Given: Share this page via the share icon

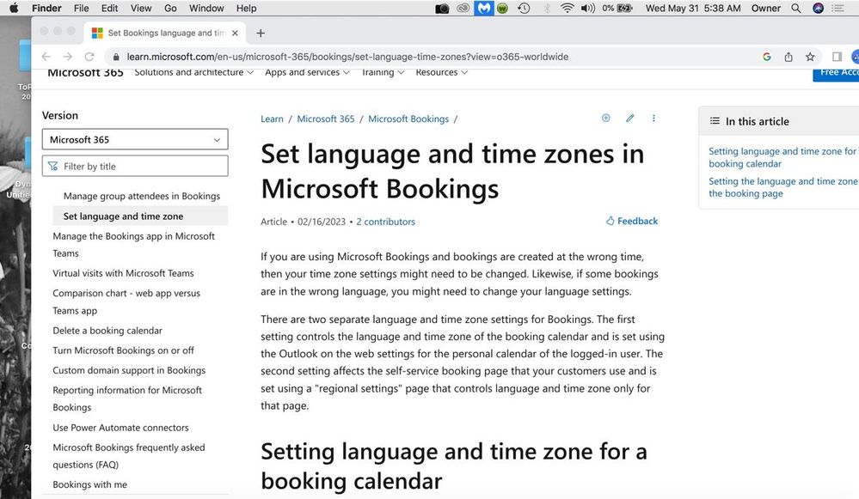Looking at the screenshot, I should tap(788, 57).
